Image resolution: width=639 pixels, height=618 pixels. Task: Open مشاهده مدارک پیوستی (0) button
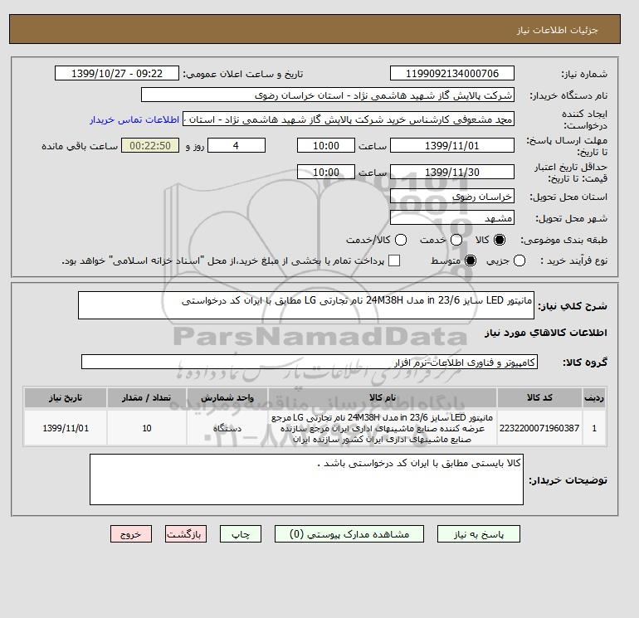click(349, 533)
